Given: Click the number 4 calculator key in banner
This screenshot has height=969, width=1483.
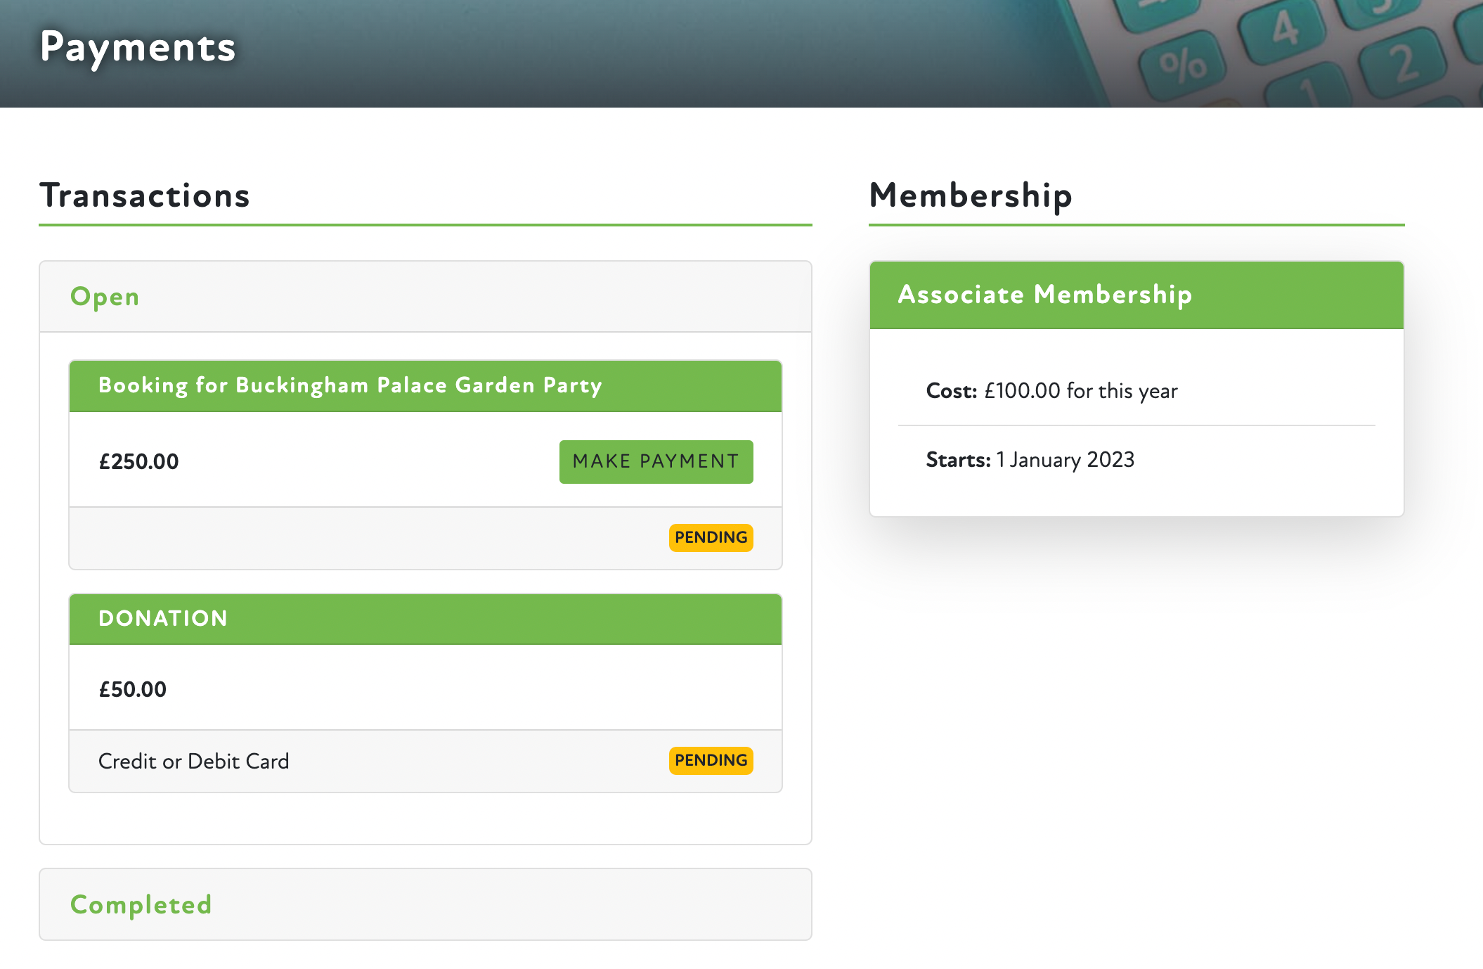Looking at the screenshot, I should [1284, 30].
